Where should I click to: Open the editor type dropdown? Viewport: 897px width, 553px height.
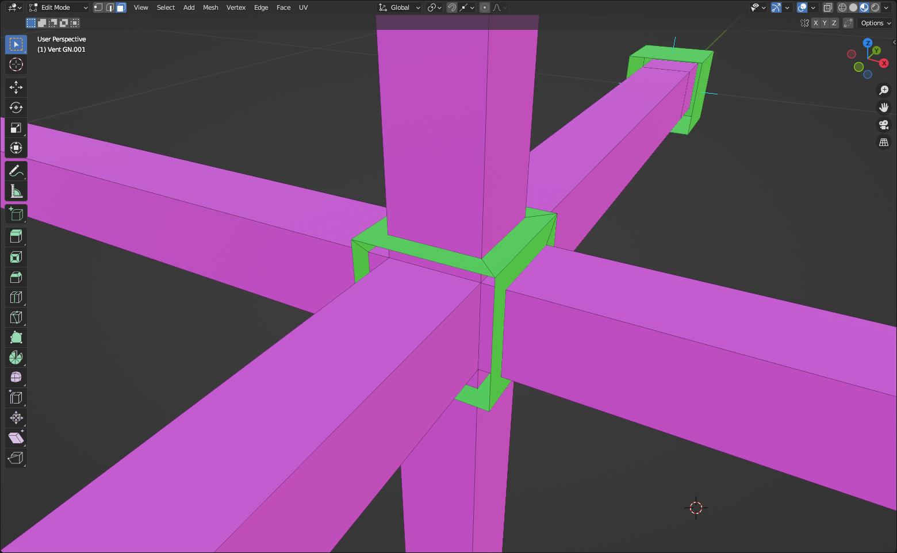pyautogui.click(x=14, y=7)
